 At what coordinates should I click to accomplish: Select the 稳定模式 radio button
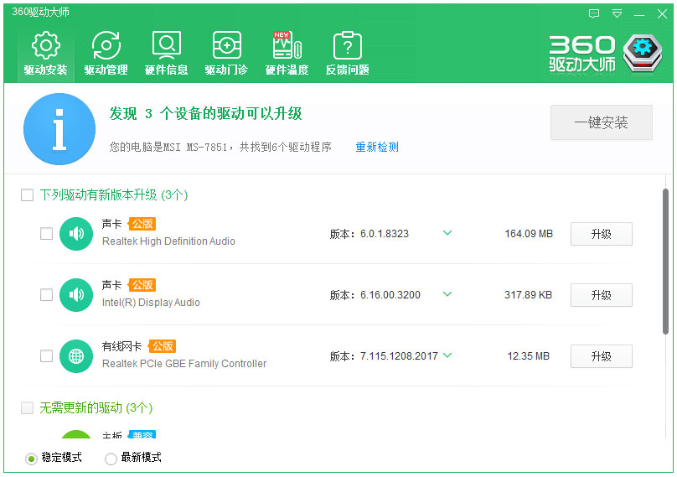pos(31,459)
